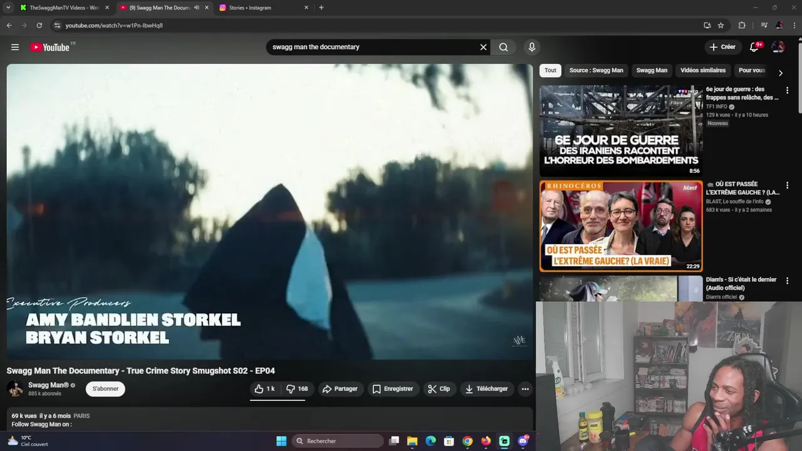Image resolution: width=802 pixels, height=451 pixels.
Task: Click the video player to pause
Action: pos(269,212)
